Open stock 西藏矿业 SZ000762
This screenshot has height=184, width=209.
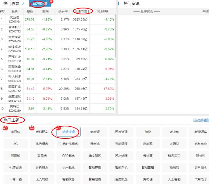[x=15, y=89]
